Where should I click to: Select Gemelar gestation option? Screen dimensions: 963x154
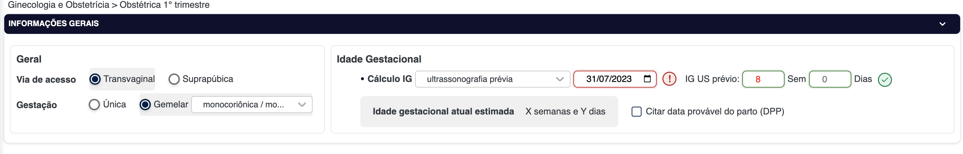[x=145, y=105]
